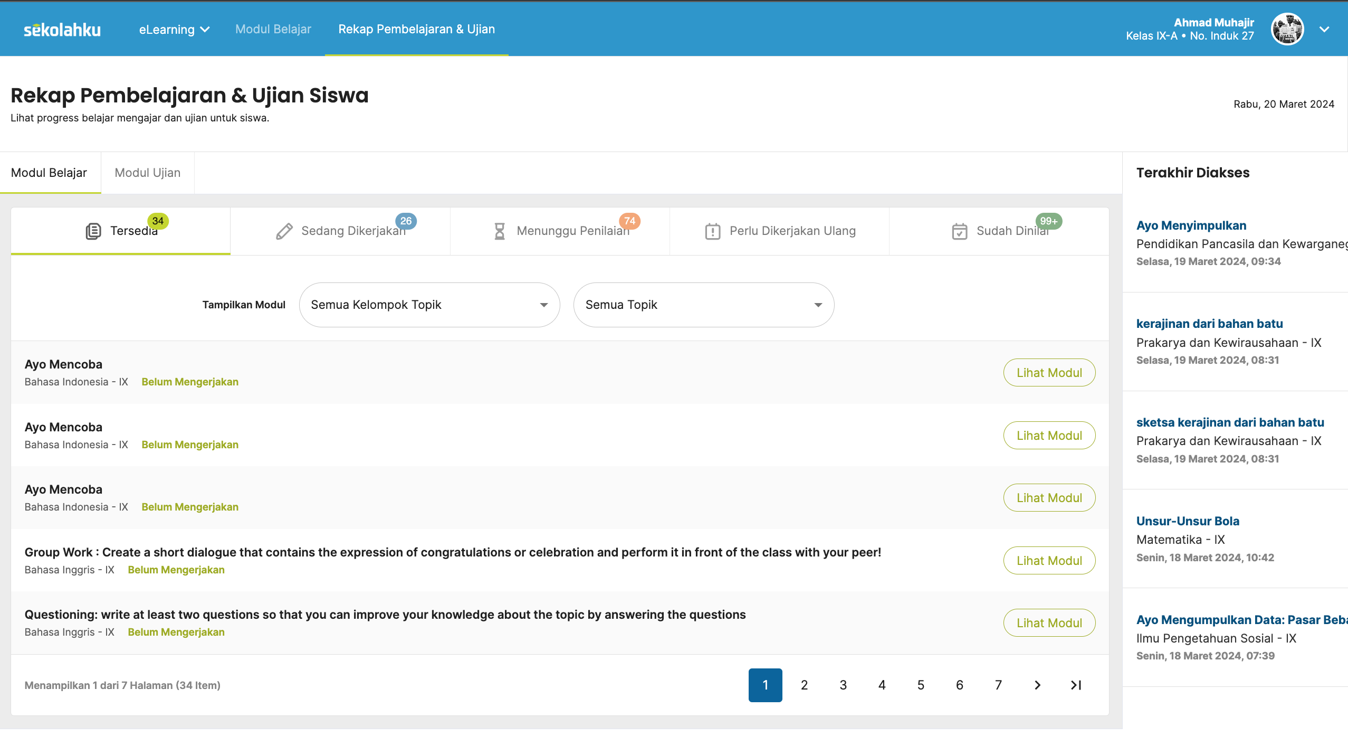Open Modul Belajar in top navigation
Image resolution: width=1348 pixels, height=755 pixels.
point(273,29)
